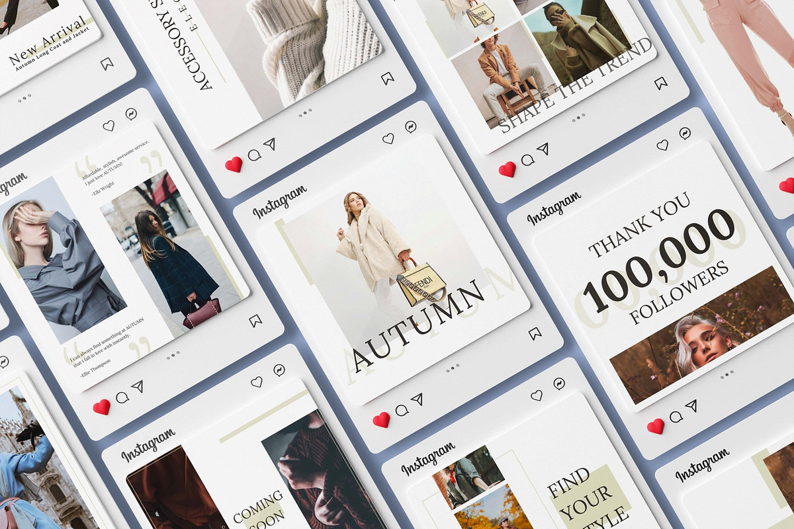Click carousel dots below the testimonial post

173,354
